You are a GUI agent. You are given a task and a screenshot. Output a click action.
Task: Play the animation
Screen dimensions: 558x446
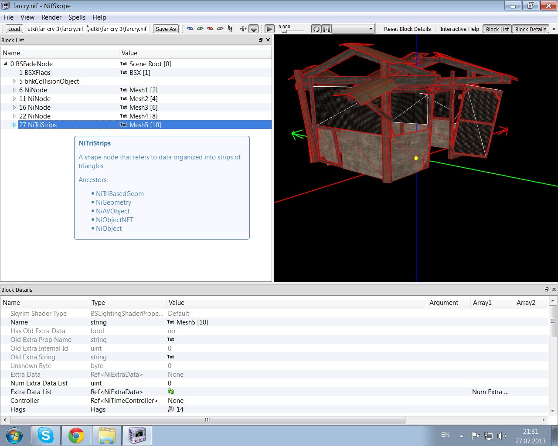click(x=270, y=29)
